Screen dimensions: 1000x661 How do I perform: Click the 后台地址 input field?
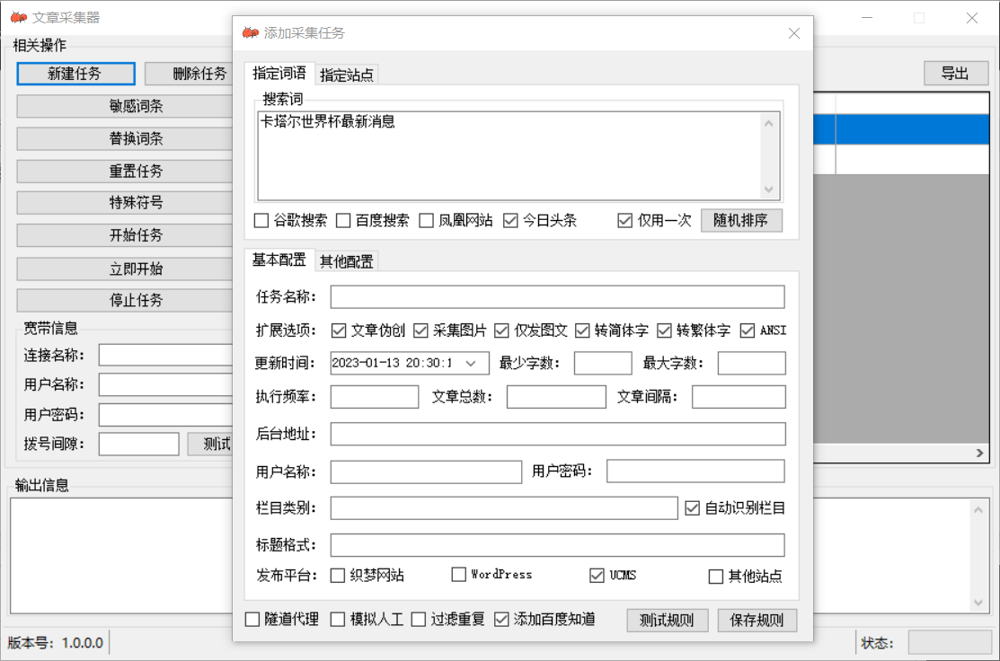click(x=558, y=434)
